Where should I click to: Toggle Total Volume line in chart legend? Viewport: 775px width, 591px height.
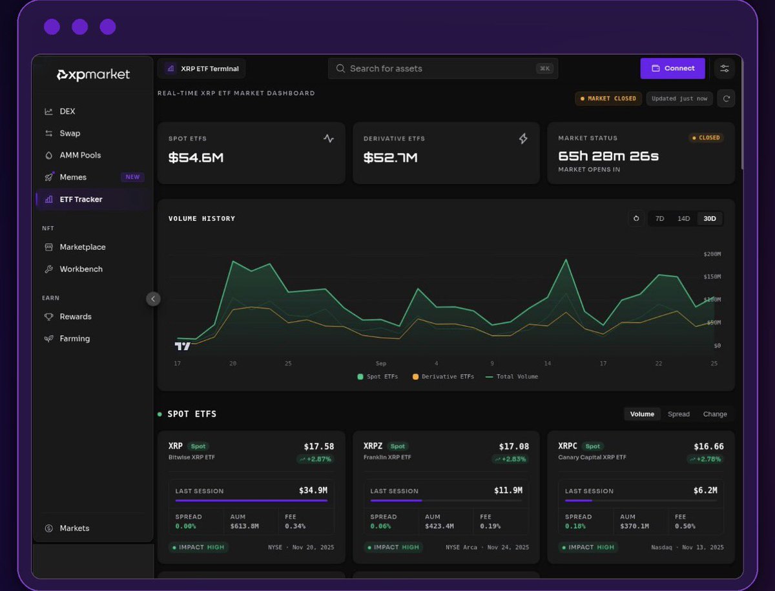[x=512, y=377]
